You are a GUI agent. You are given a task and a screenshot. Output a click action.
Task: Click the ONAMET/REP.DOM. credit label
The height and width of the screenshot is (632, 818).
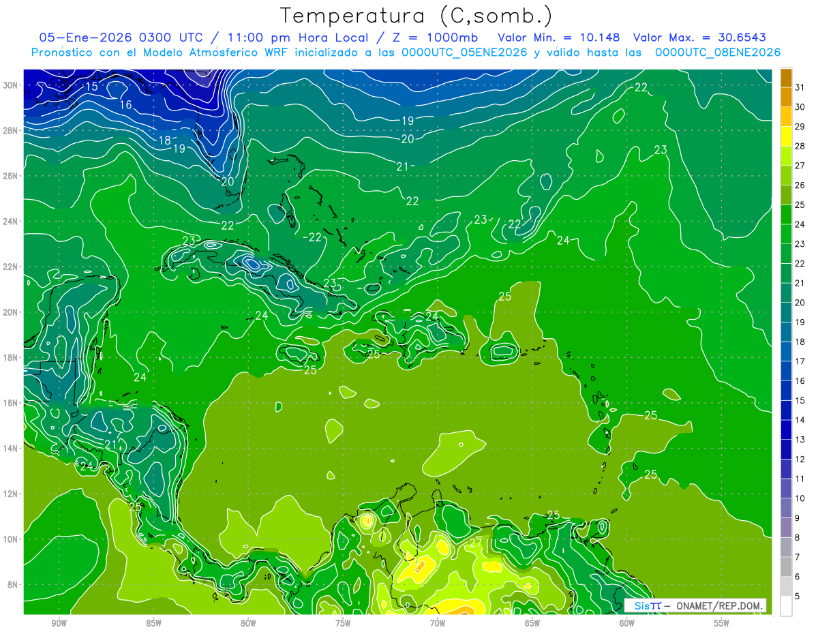(x=720, y=605)
